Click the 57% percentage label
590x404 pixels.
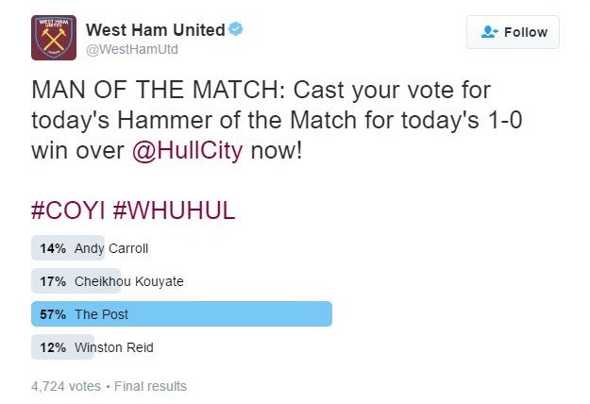click(x=53, y=314)
